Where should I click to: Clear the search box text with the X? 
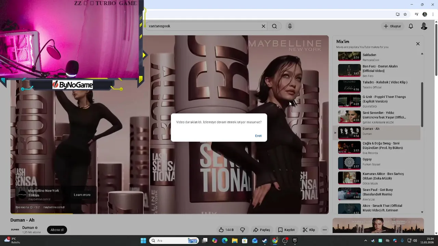tap(263, 26)
